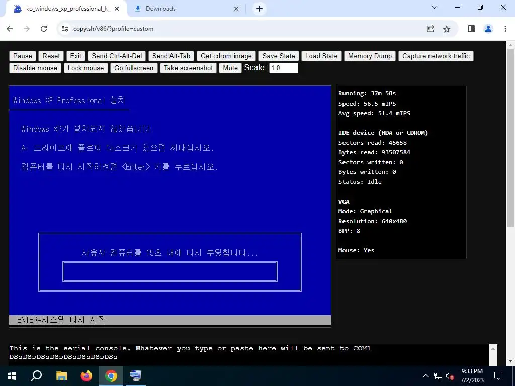
Task: Click the Pause emulator button
Action: 22,56
